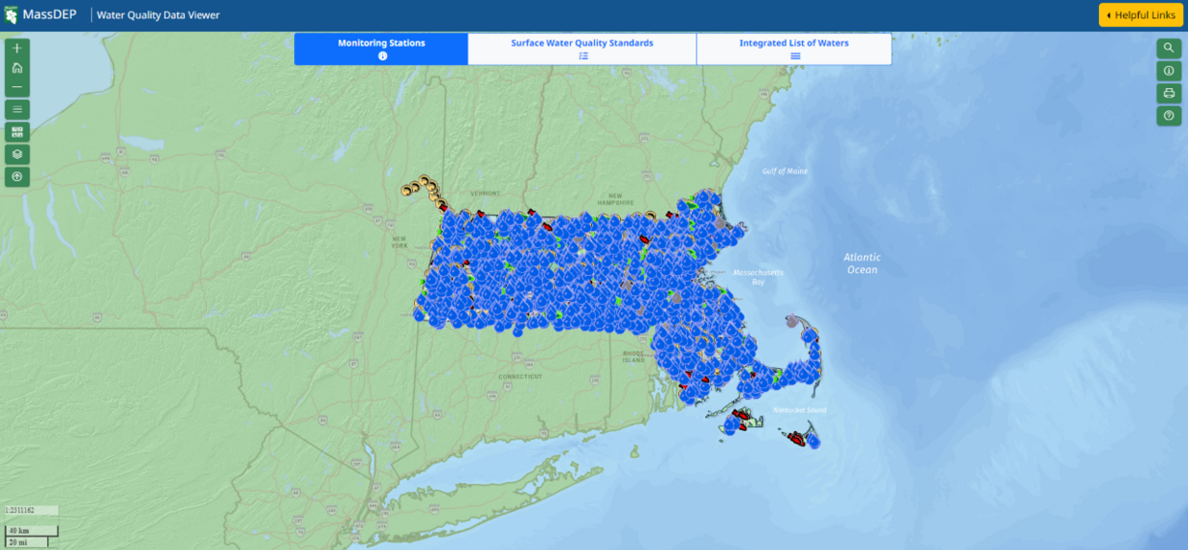Click the Water Quality Data Viewer title
Image resolution: width=1188 pixels, height=550 pixels.
158,15
